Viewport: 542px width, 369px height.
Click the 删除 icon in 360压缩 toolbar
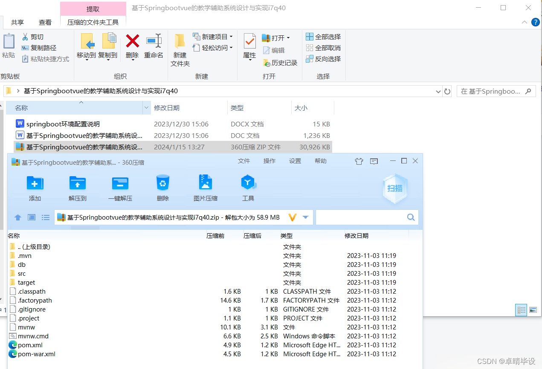click(162, 187)
